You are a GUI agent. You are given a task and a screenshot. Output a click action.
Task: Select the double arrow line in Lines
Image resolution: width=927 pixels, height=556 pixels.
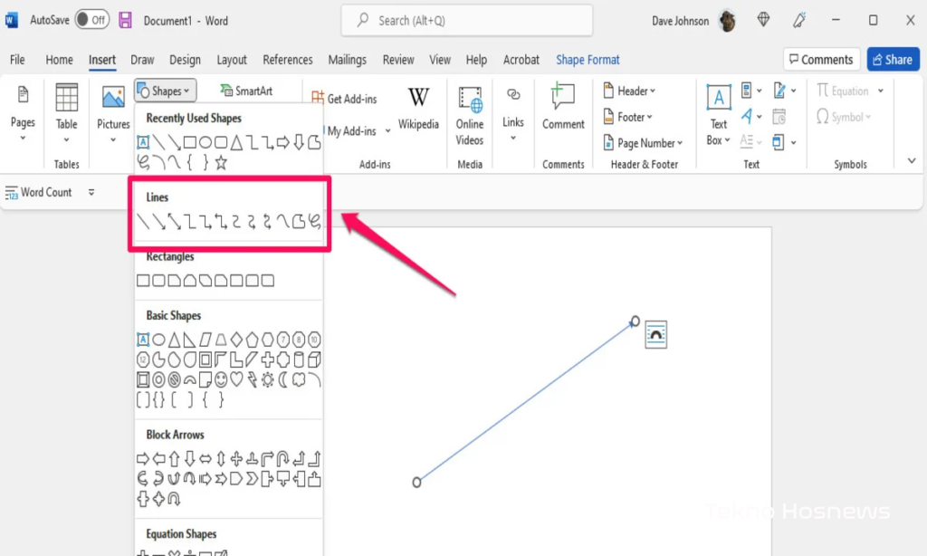click(x=174, y=222)
